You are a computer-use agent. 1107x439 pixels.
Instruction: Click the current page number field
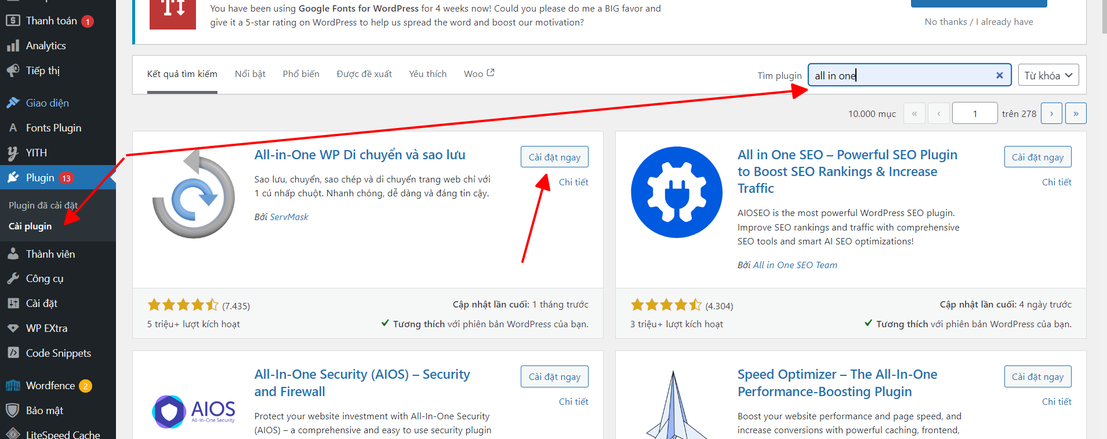(975, 114)
